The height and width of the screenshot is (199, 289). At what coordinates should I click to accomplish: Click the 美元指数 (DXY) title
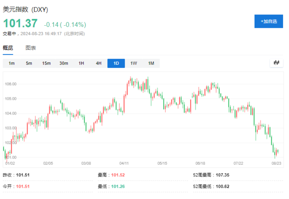pos(26,9)
